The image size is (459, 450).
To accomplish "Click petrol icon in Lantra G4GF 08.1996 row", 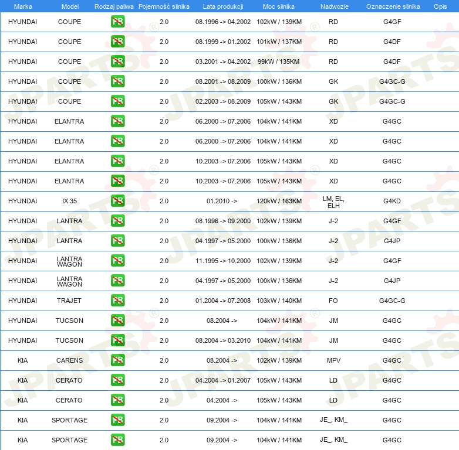I will [x=117, y=221].
